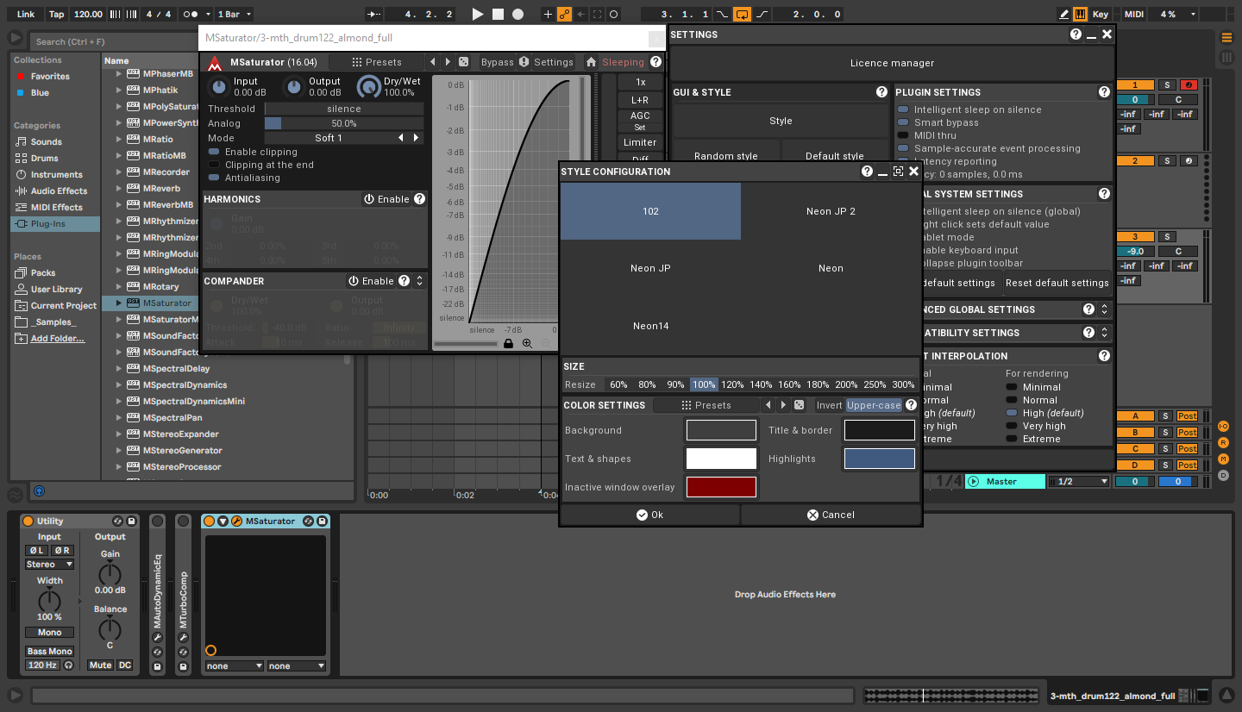Open the 1 Bar quantization dropdown
This screenshot has height=712, width=1242.
click(233, 14)
